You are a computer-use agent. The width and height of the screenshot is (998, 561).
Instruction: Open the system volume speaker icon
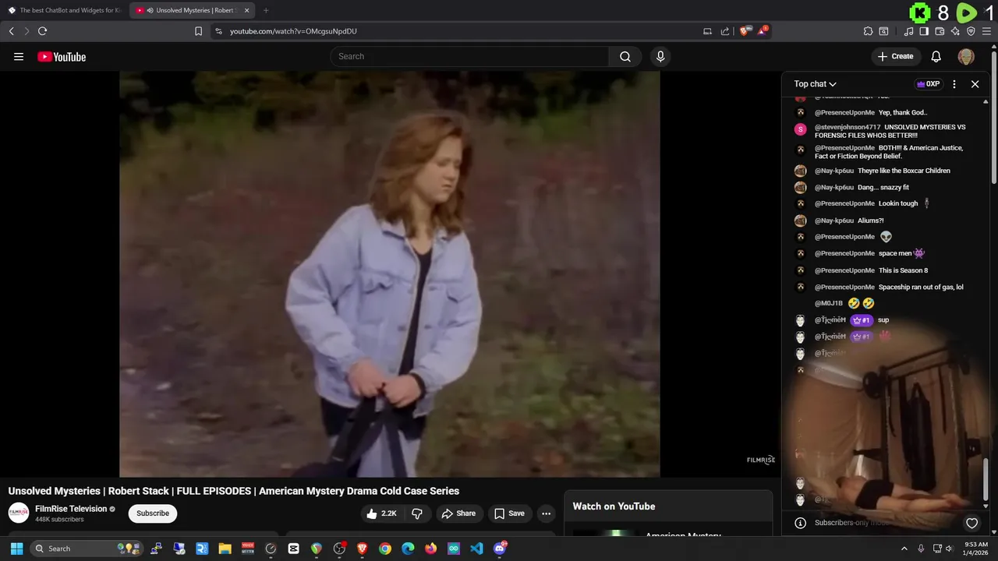(950, 549)
